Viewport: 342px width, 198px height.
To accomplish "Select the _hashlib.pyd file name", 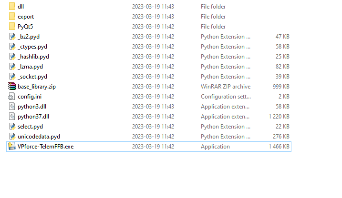I will pos(33,57).
